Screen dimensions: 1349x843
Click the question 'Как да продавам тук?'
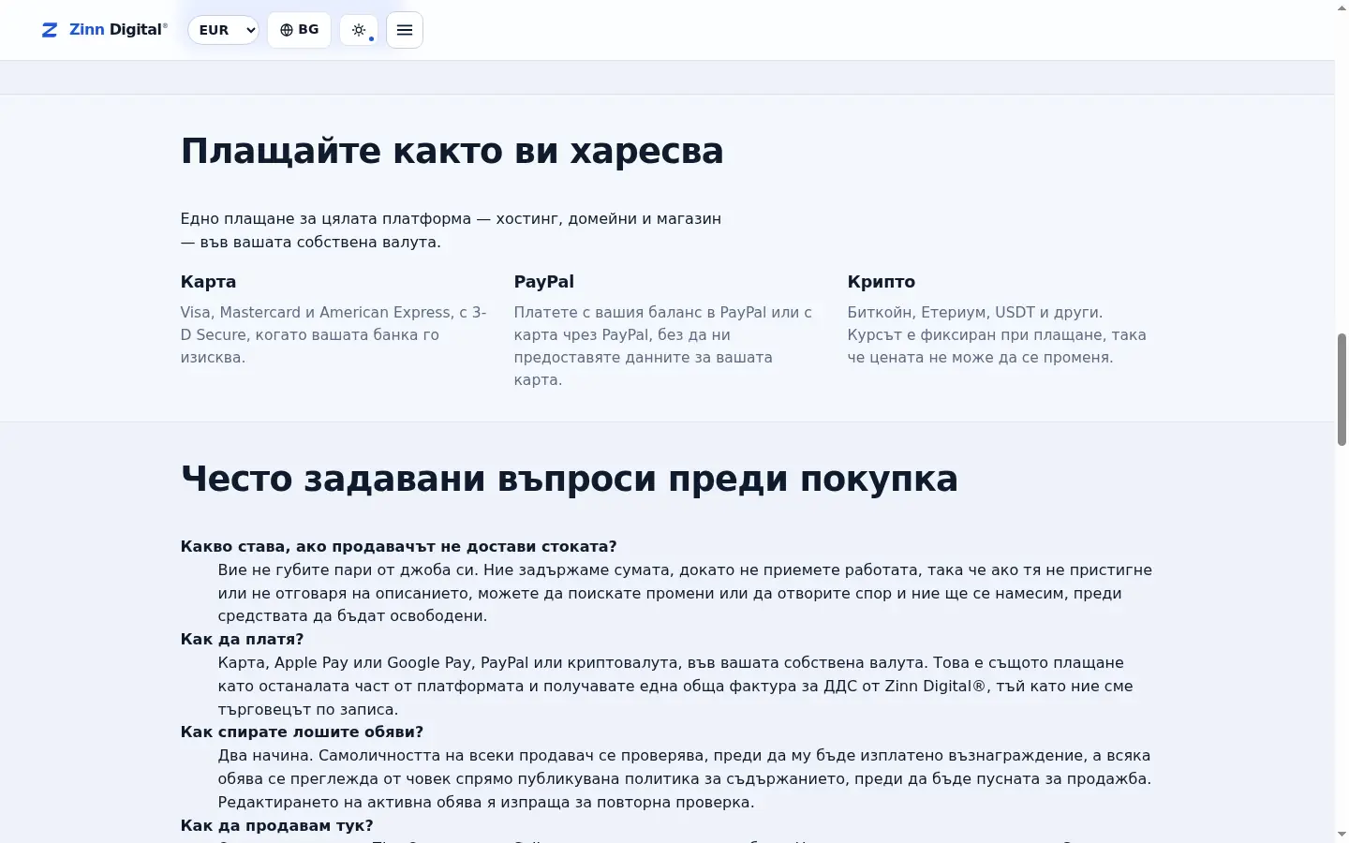[x=276, y=825]
